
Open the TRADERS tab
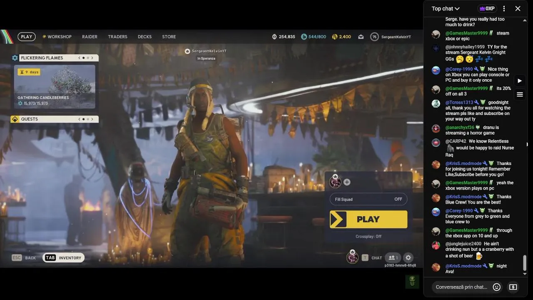[117, 37]
